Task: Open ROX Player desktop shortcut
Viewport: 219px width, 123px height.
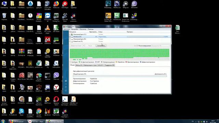Action: coord(65,4)
